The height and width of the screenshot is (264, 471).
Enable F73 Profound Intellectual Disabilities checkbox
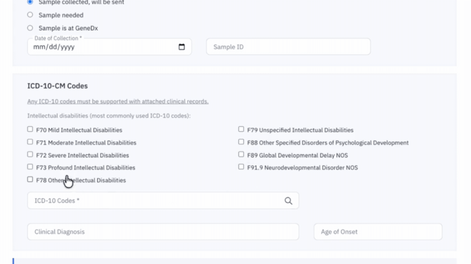(30, 167)
